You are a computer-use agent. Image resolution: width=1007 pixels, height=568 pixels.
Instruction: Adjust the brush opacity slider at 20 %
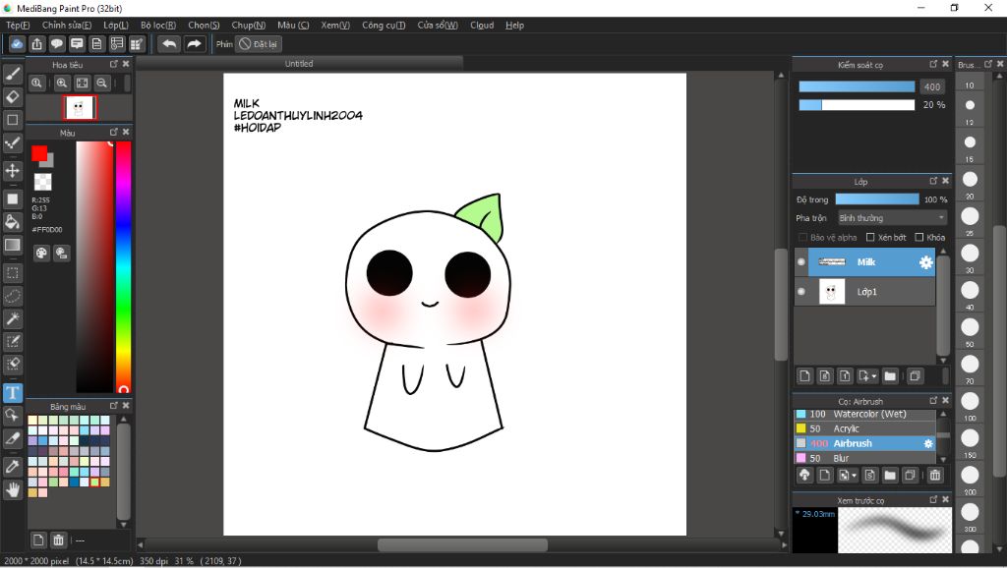857,104
